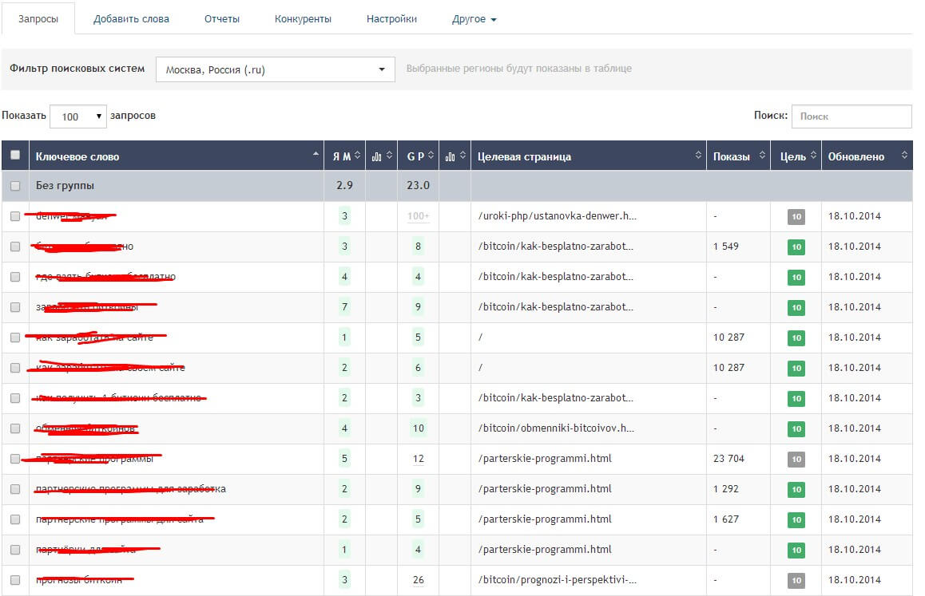Tick the checkbox for the obmenniki-bitcoivov row
This screenshot has height=596, width=925.
point(15,428)
